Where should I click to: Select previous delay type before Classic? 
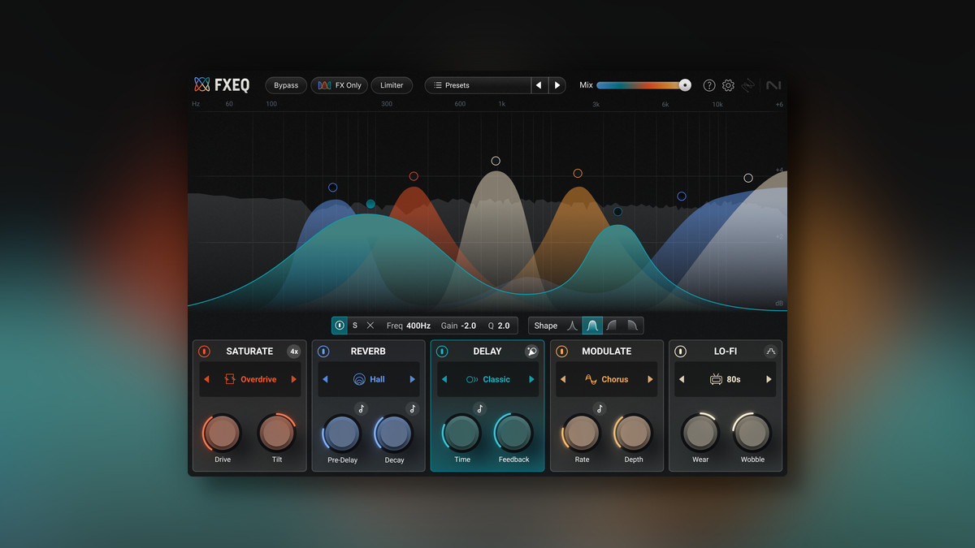pyautogui.click(x=444, y=379)
